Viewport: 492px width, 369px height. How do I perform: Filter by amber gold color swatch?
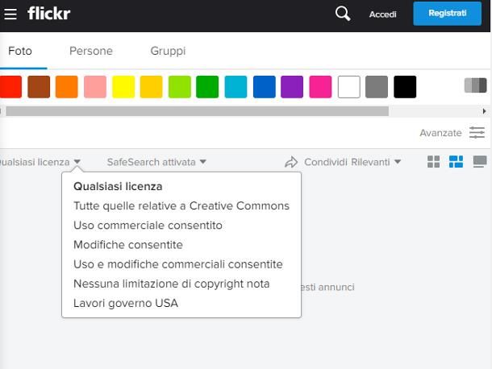point(152,87)
